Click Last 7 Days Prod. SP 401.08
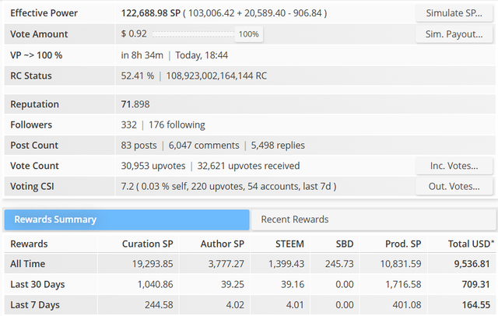498x316 pixels. pyautogui.click(x=406, y=305)
